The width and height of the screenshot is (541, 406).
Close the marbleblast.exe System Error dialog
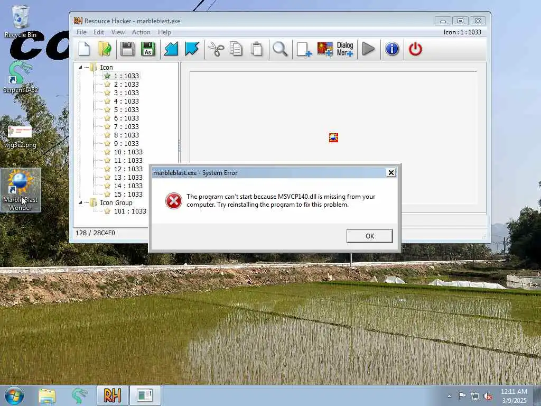pos(391,173)
